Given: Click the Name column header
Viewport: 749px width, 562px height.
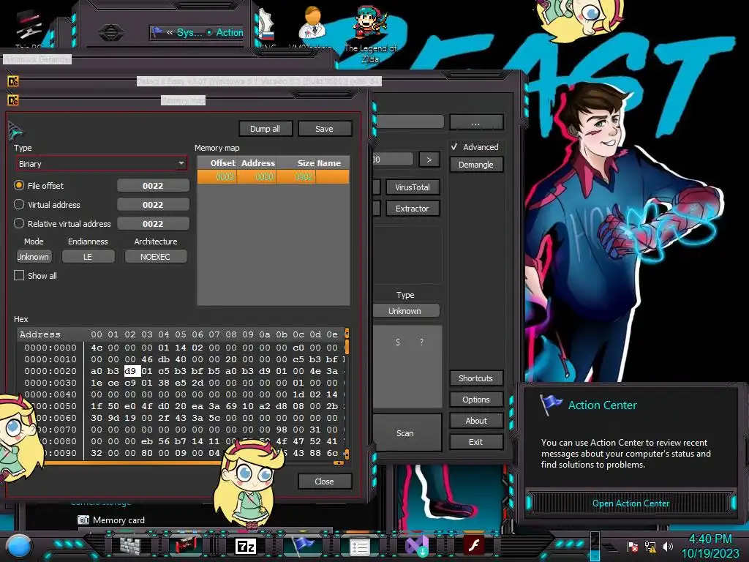Looking at the screenshot, I should (333, 163).
